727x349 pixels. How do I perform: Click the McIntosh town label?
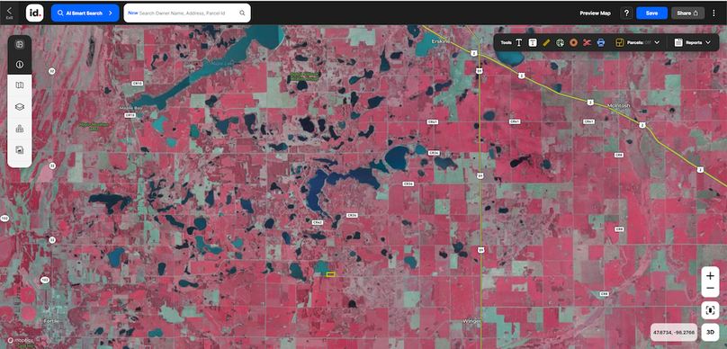click(x=618, y=105)
